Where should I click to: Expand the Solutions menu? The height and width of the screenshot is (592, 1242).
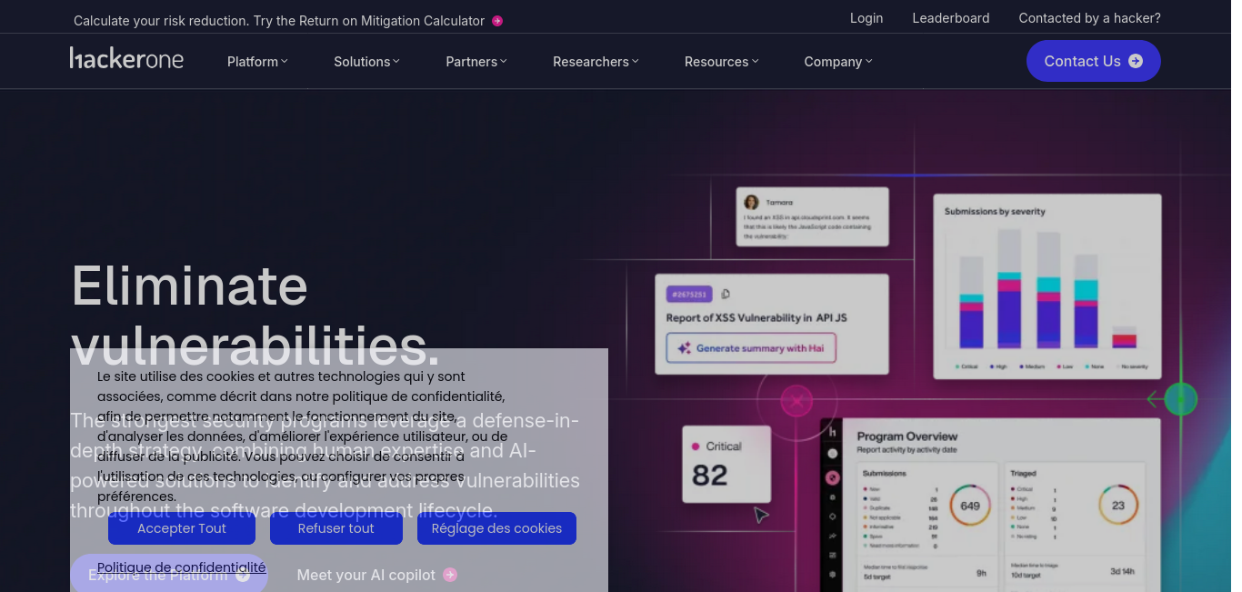pos(367,62)
